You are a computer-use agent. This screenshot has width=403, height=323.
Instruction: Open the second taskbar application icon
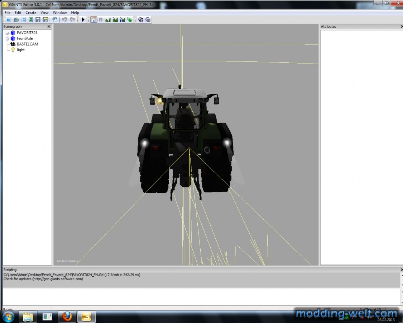pos(47,317)
